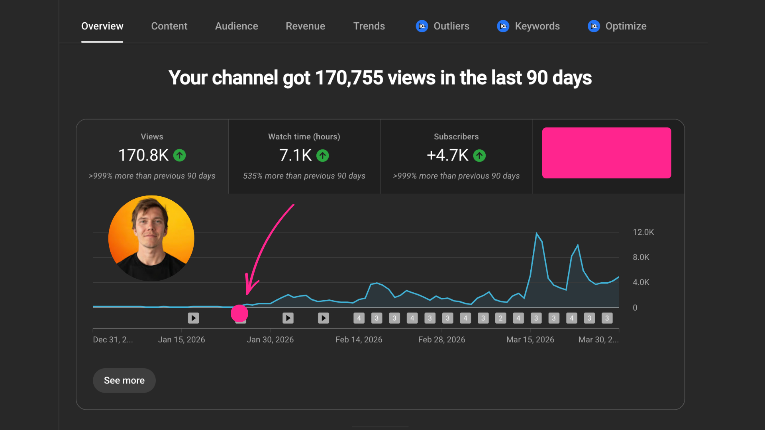The height and width of the screenshot is (430, 765).
Task: Go to the Audience tab
Action: [237, 26]
